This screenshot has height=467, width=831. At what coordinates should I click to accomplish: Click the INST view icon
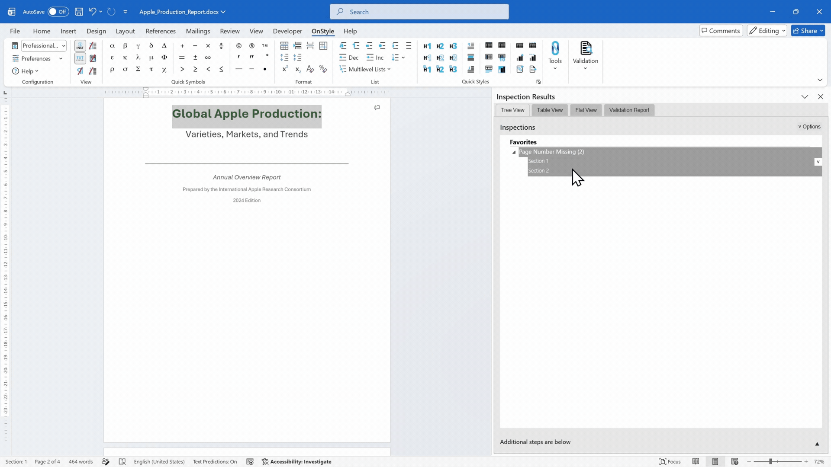[80, 46]
